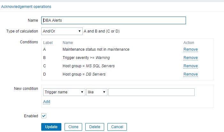Expand the Trigger name condition dropdown
The height and width of the screenshot is (132, 224).
pos(64,92)
